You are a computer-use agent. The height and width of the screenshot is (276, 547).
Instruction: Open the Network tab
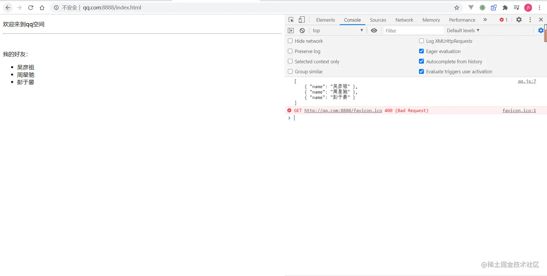coord(404,20)
